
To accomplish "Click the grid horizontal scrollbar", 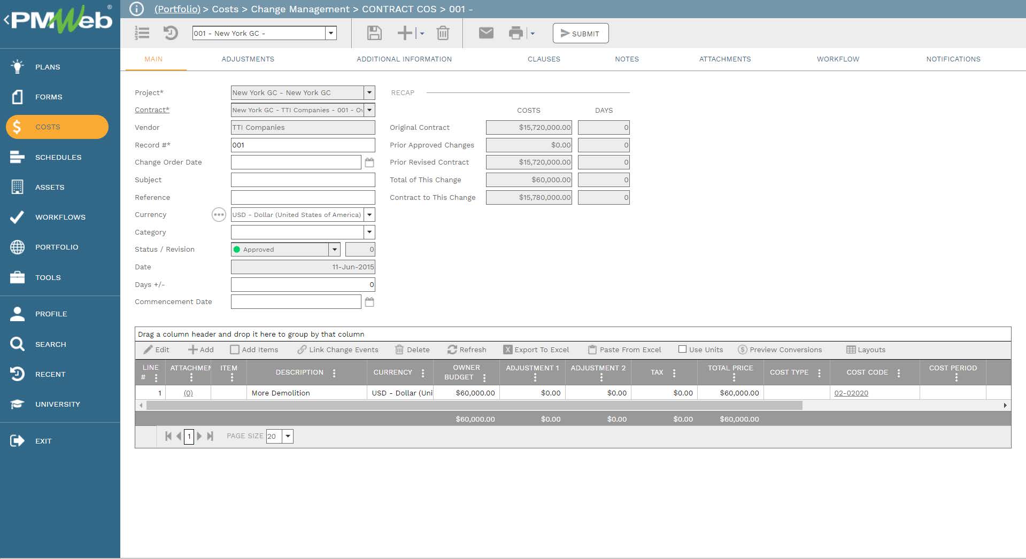I will tap(474, 406).
